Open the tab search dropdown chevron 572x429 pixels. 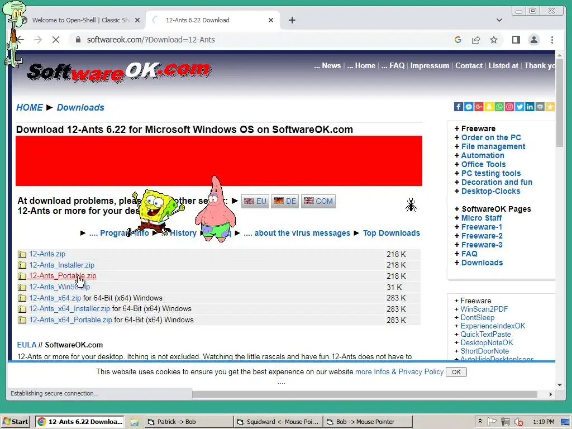pos(499,20)
